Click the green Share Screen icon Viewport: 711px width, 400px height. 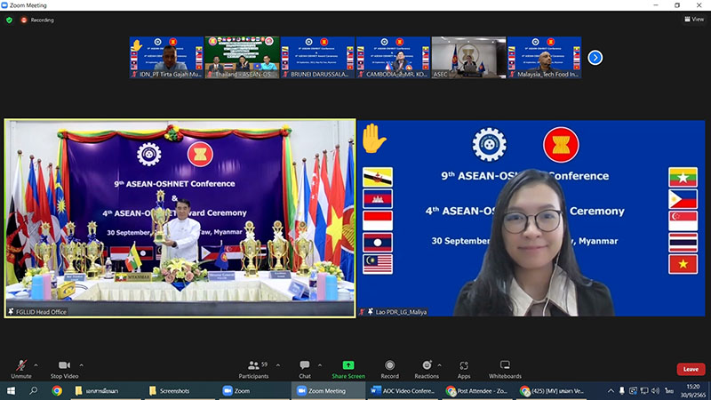(x=348, y=366)
